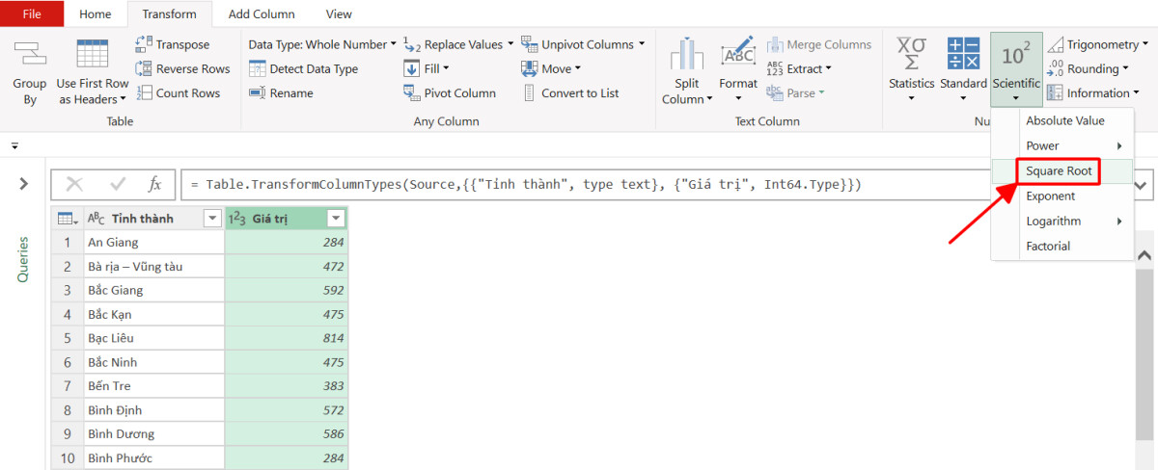This screenshot has width=1158, height=470.
Task: Click the fx formula button
Action: point(154,184)
